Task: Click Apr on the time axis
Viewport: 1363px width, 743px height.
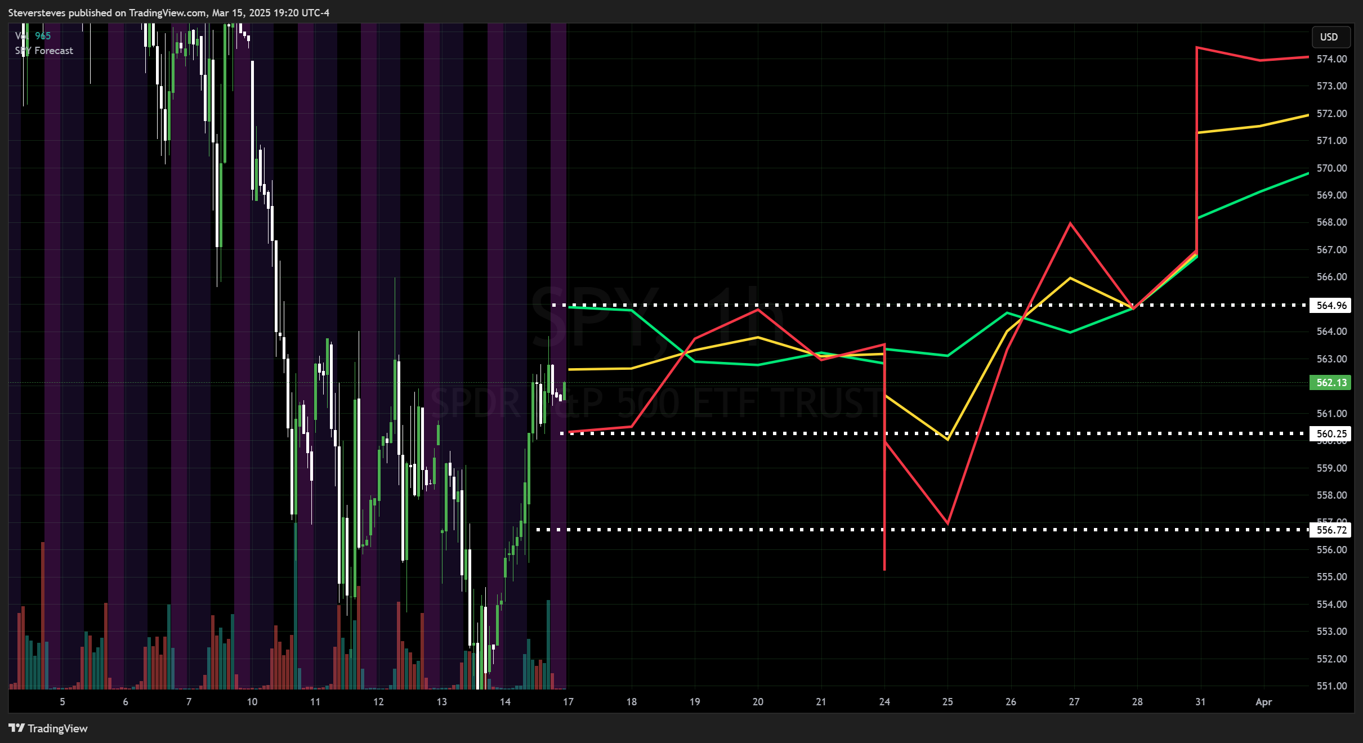Action: click(1264, 701)
